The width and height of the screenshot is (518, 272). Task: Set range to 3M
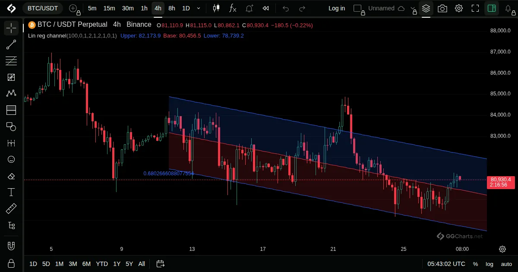(x=73, y=264)
